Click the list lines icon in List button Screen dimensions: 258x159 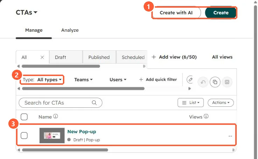[184, 103]
